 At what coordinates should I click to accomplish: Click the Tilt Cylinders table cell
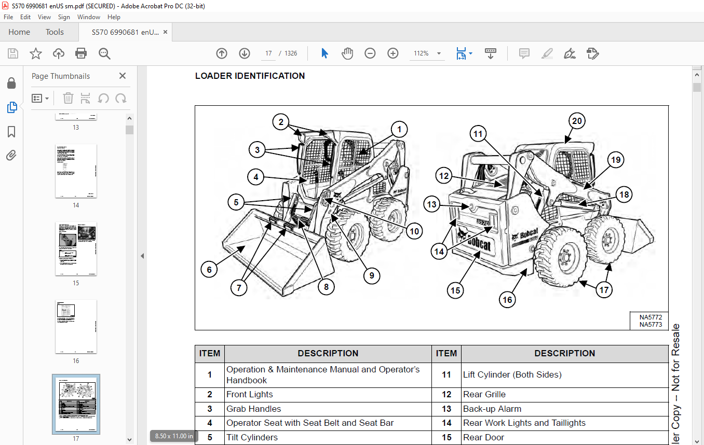pos(328,437)
